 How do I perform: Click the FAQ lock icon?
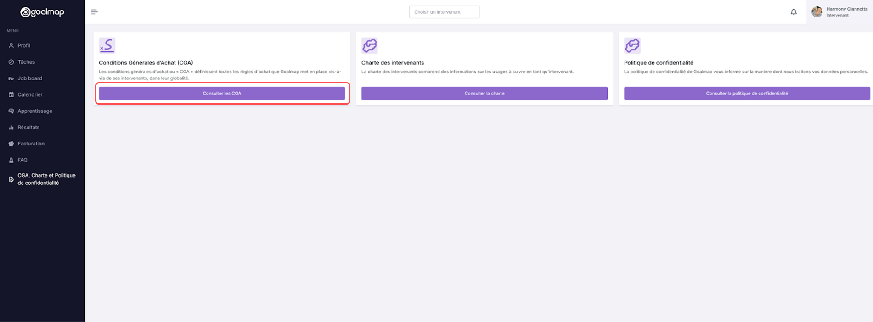coord(11,160)
